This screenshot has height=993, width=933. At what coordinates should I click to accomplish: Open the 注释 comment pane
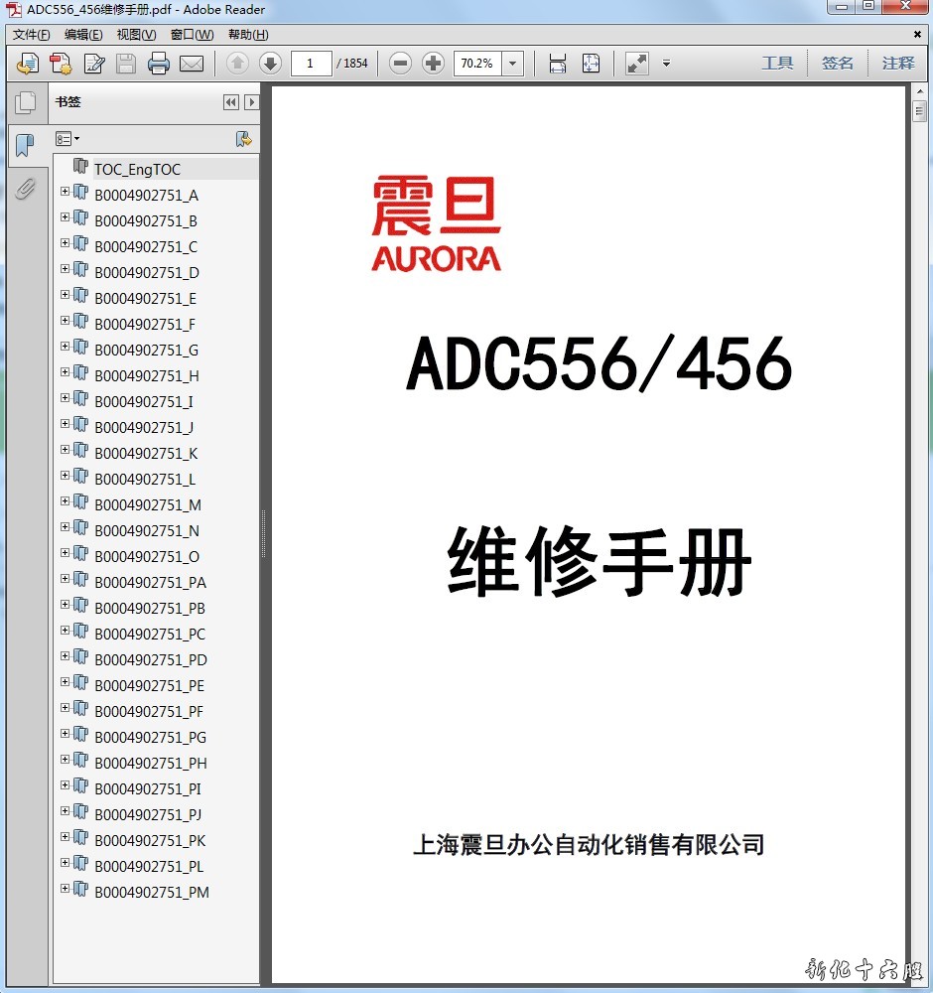tap(897, 64)
